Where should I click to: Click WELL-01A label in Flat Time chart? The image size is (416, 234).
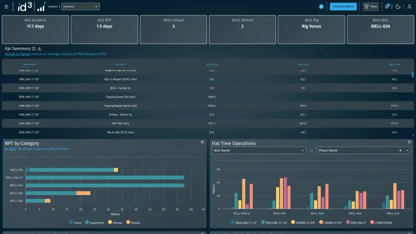tap(279, 213)
